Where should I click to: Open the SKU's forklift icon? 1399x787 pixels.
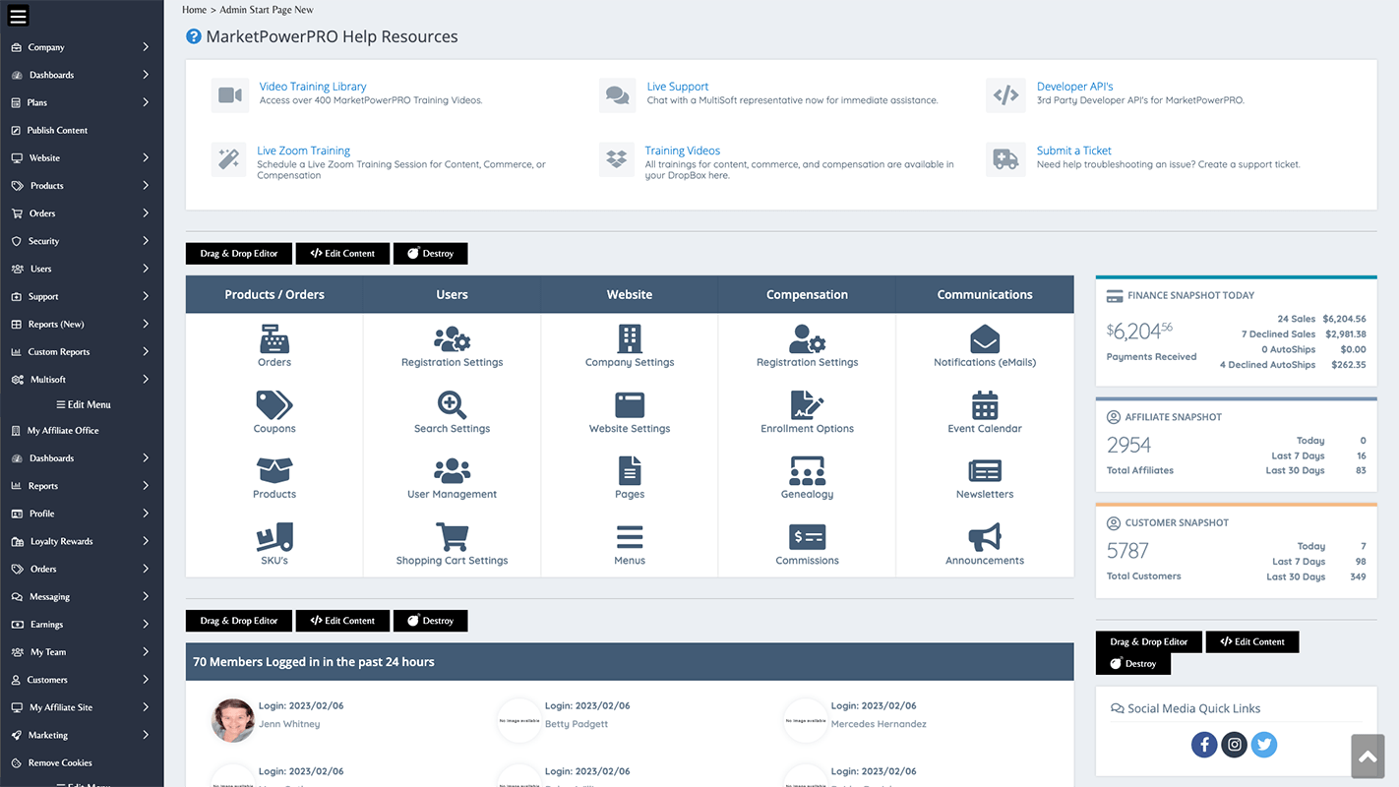(274, 536)
